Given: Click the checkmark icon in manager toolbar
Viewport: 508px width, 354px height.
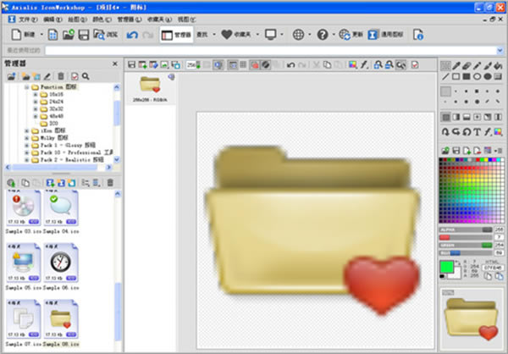Looking at the screenshot, I should 75,76.
